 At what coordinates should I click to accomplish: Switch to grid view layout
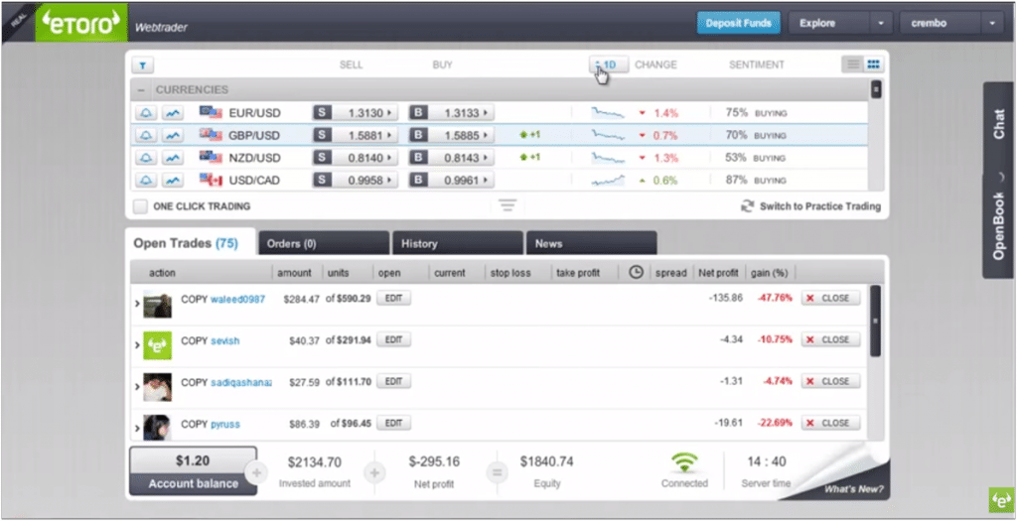pyautogui.click(x=873, y=65)
